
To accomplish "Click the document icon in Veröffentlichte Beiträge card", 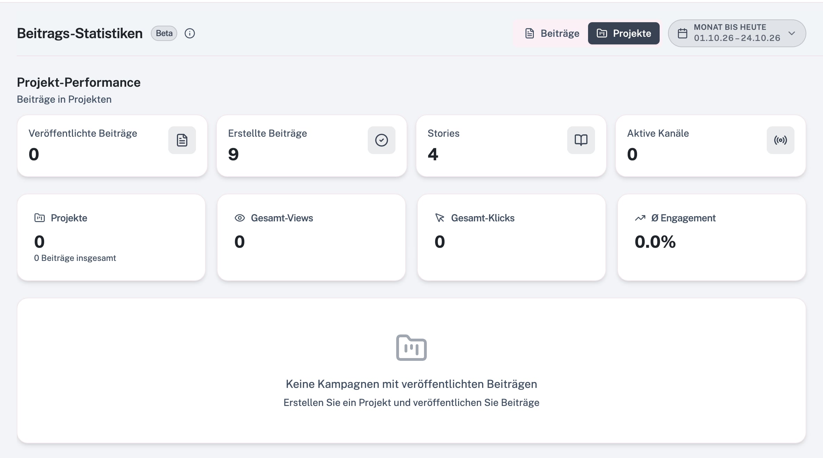I will coord(182,140).
